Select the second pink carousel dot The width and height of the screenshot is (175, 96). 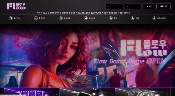point(89,81)
